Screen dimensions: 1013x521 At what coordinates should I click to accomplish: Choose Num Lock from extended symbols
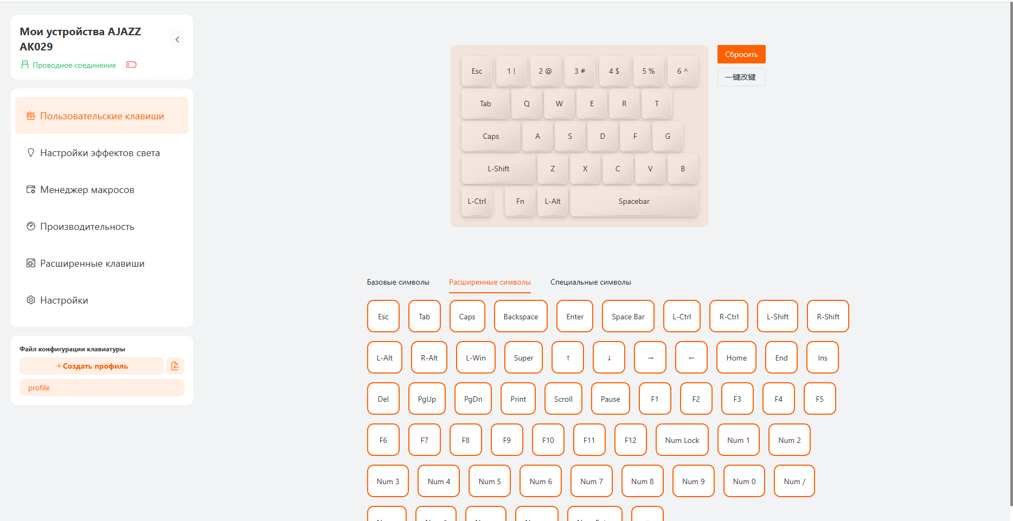(x=682, y=440)
